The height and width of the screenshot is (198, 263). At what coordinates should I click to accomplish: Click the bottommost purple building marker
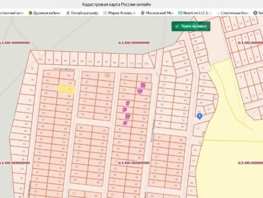click(125, 123)
